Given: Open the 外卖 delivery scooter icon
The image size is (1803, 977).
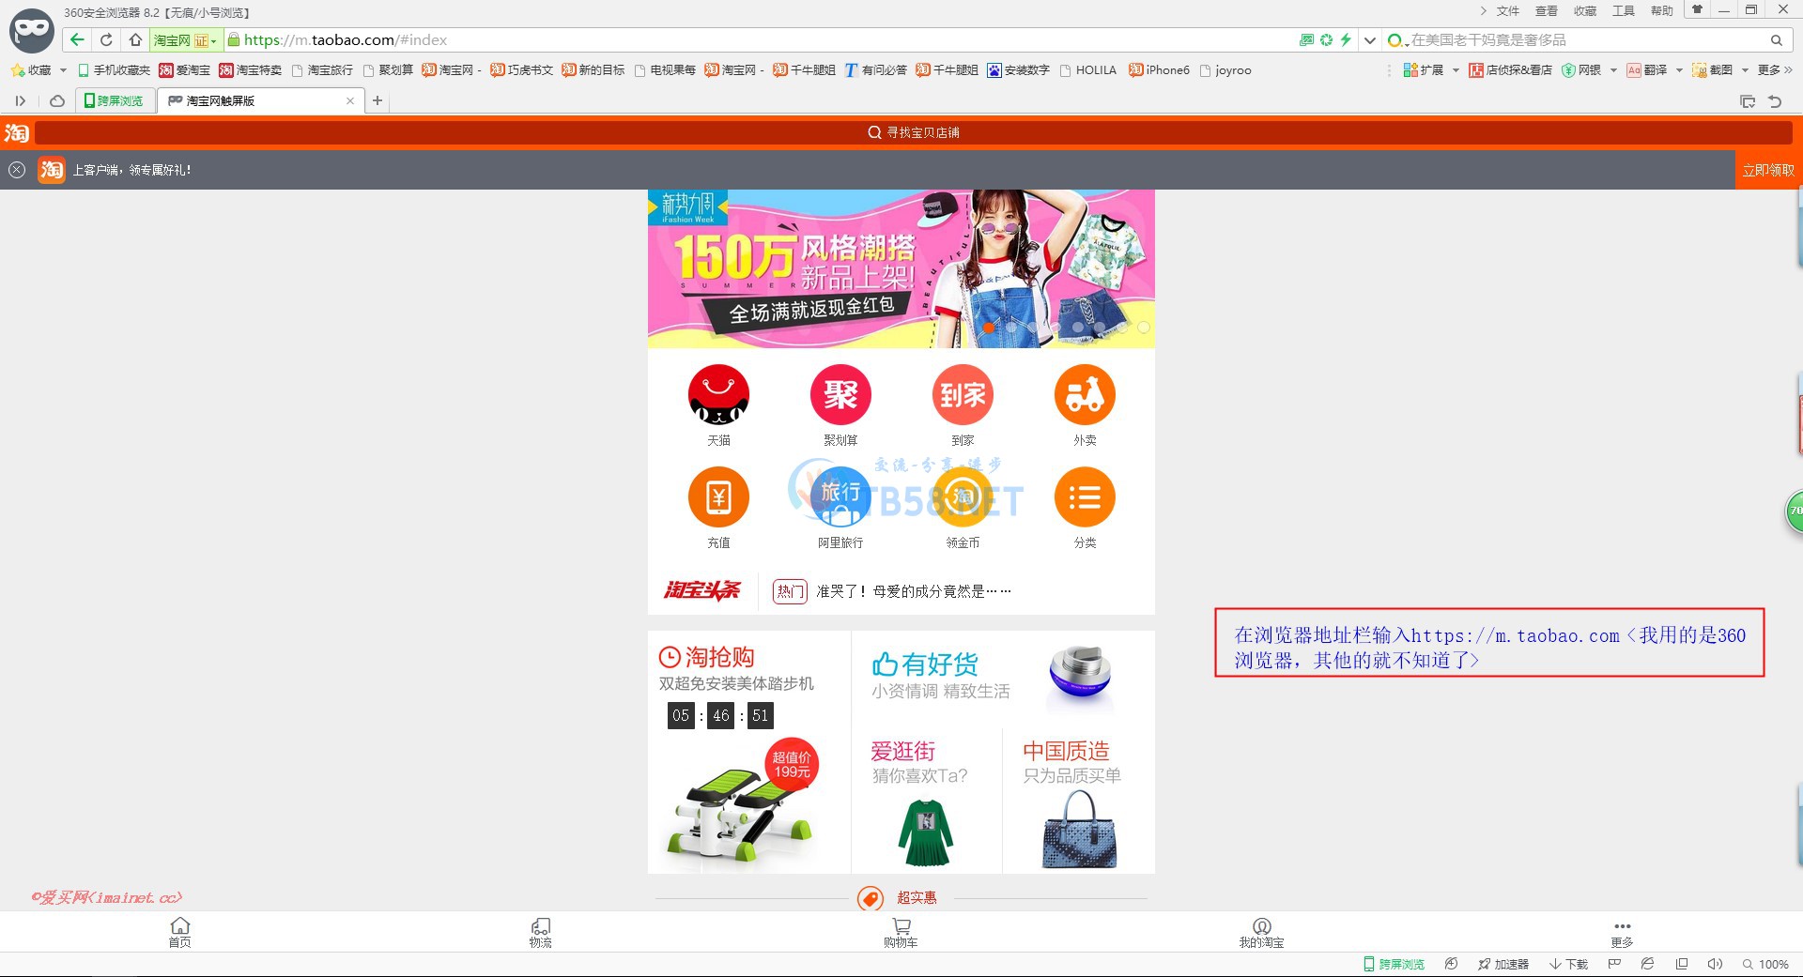Looking at the screenshot, I should [1085, 395].
